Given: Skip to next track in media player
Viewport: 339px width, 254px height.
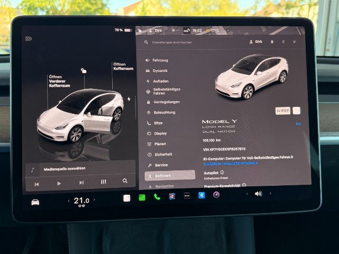Looking at the screenshot, I should coord(81,183).
